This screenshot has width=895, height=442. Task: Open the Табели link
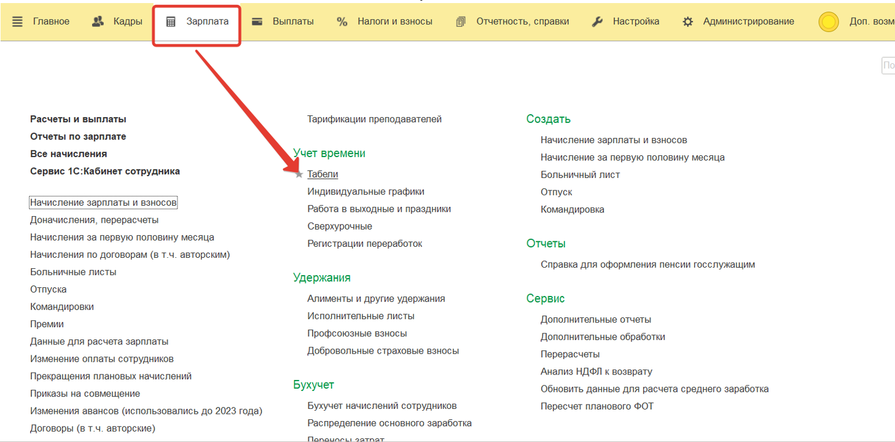click(x=322, y=174)
